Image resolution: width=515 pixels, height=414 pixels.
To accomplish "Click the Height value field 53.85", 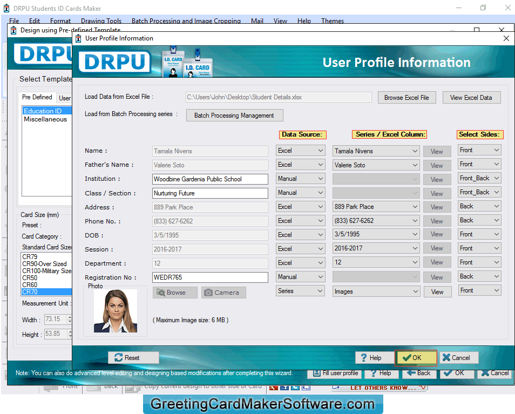I will (55, 334).
